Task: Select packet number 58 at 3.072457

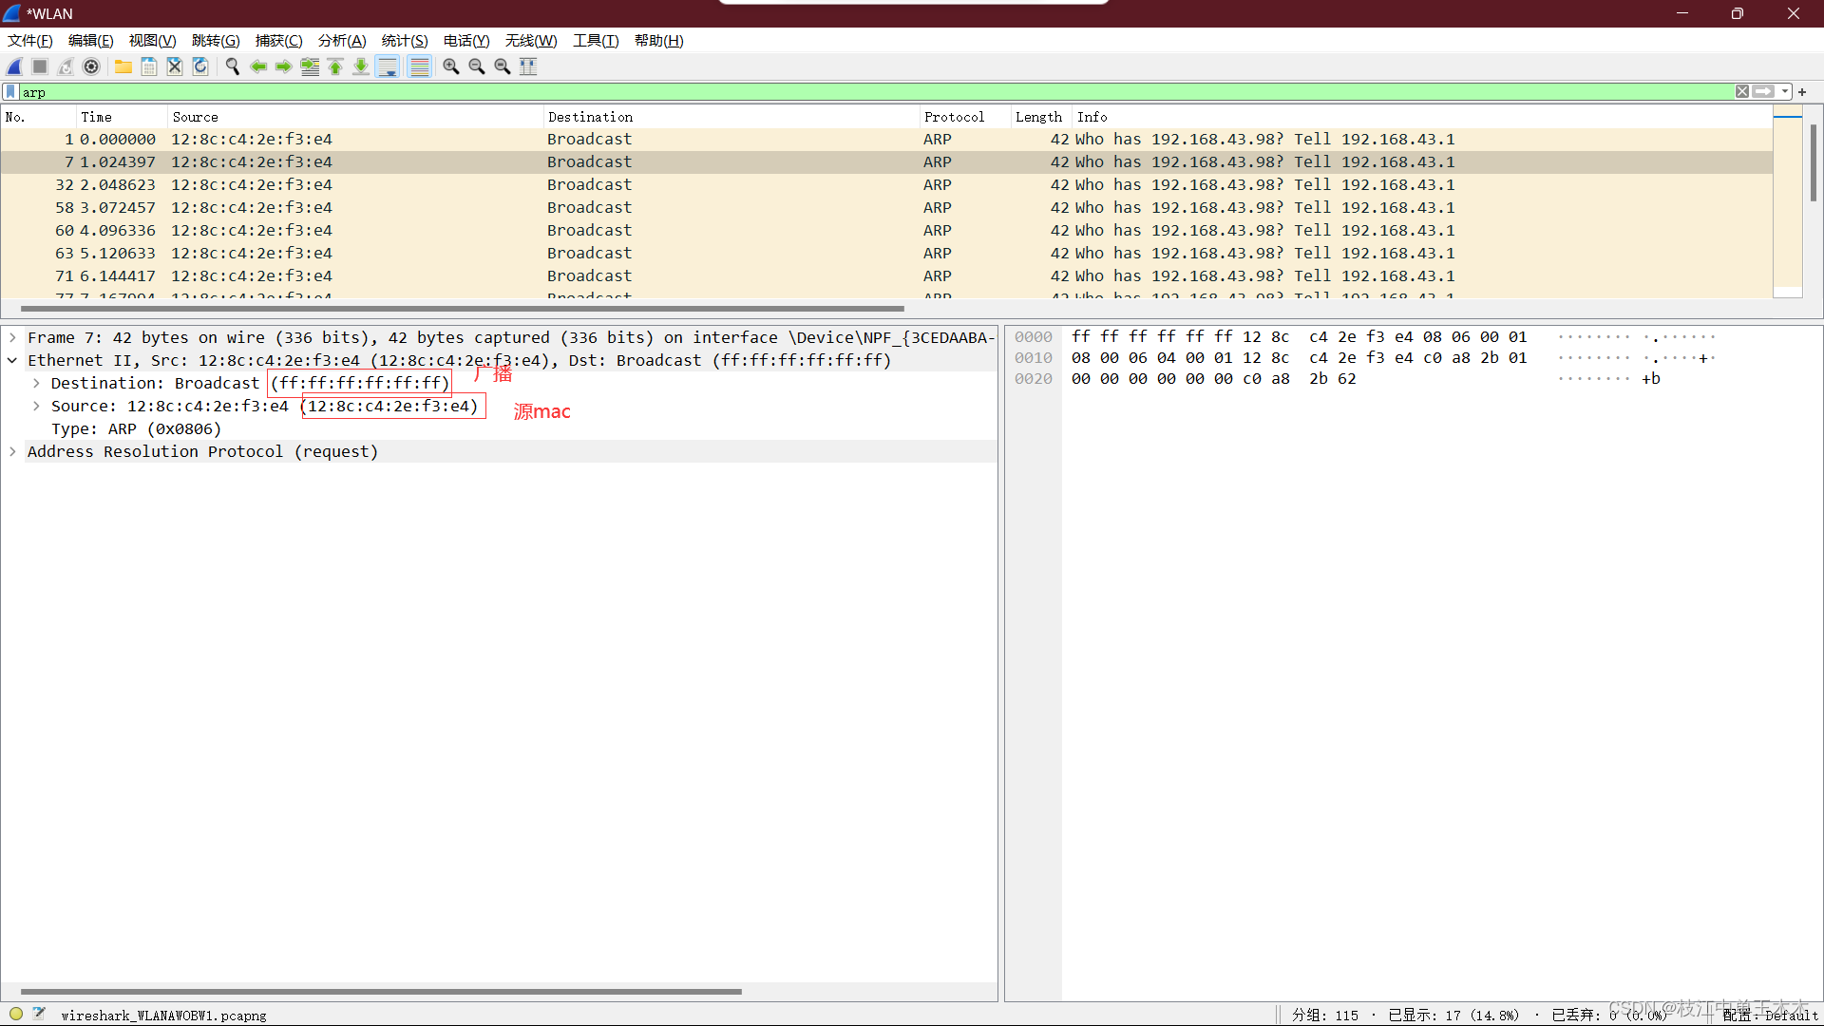Action: [886, 208]
